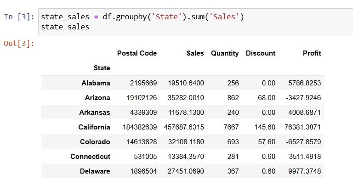Click the code cell input area
This screenshot has height=180, width=353.
tap(195, 22)
